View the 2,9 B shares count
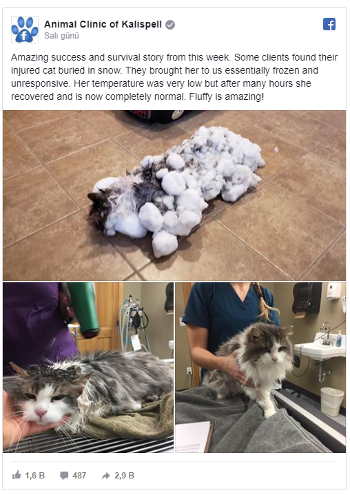The width and height of the screenshot is (350, 495). (x=124, y=475)
